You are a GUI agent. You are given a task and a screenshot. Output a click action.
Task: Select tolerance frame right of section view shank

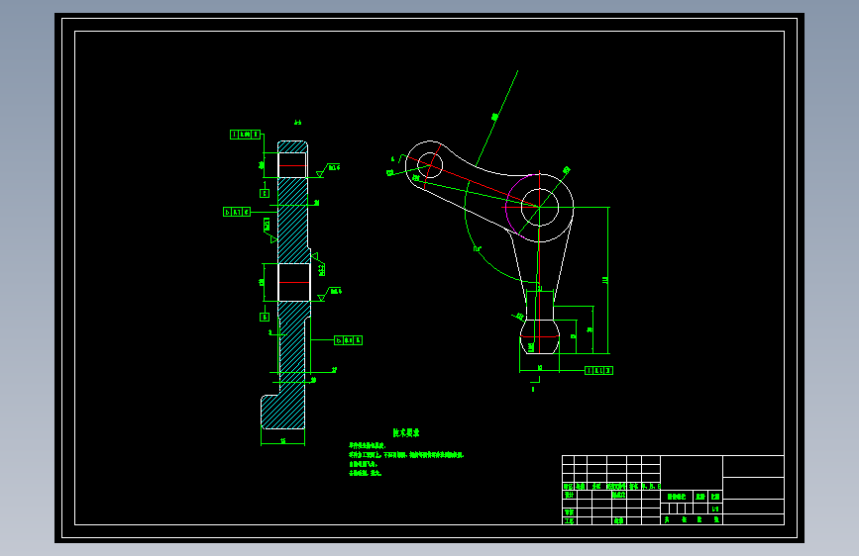point(349,340)
